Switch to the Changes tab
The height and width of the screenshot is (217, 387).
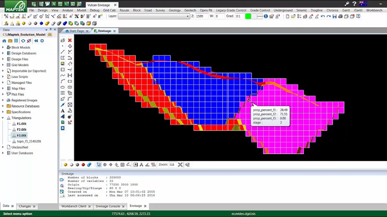(25, 206)
